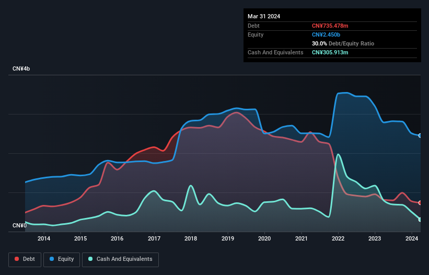
Task: Toggle Cash And Equivalents legend button
Action: [120, 259]
